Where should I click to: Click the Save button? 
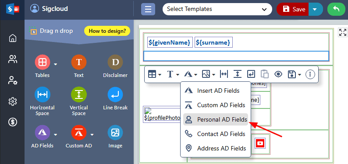point(293,9)
